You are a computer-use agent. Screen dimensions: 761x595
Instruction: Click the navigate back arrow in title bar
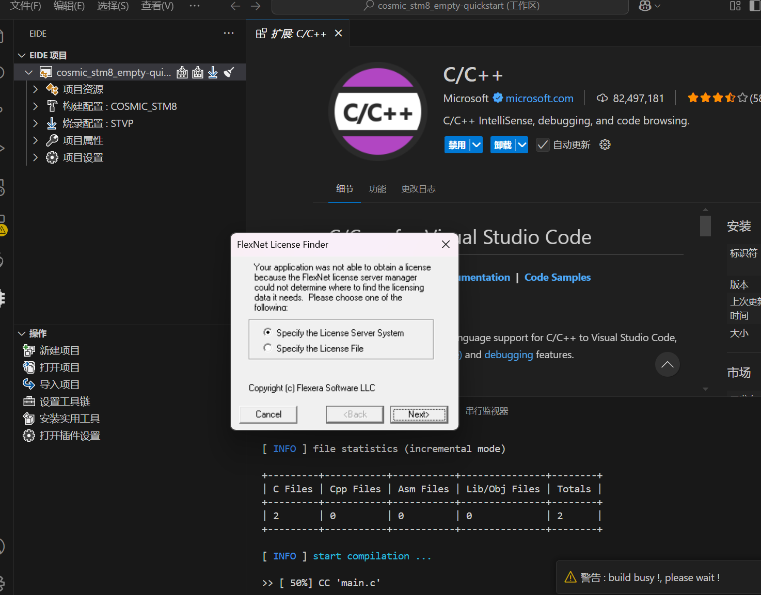235,6
